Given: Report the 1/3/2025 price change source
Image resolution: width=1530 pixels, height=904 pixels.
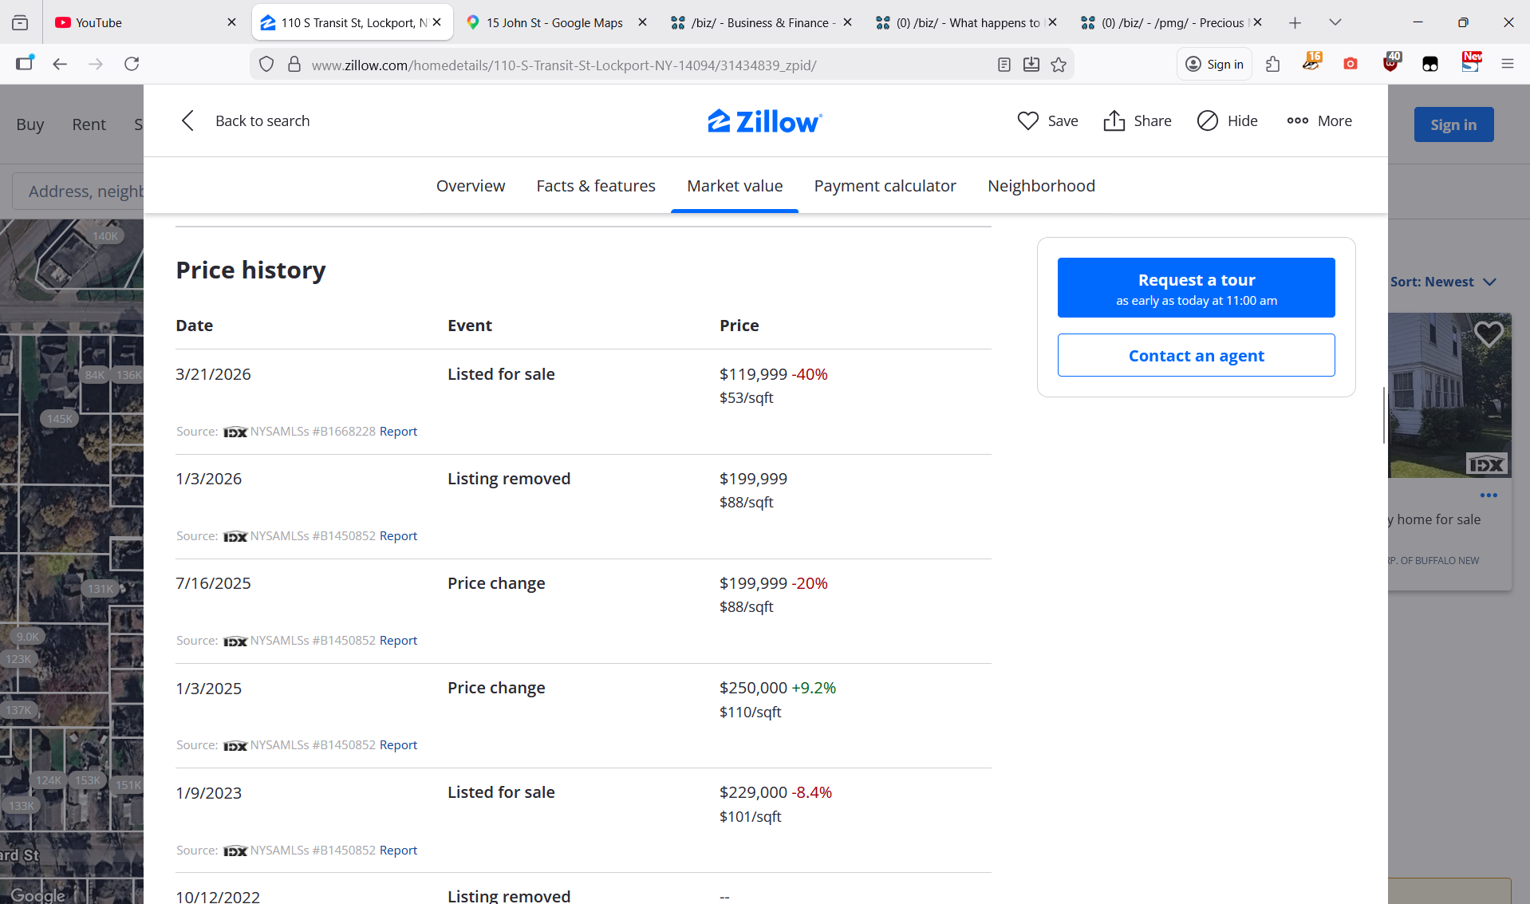Looking at the screenshot, I should [398, 745].
